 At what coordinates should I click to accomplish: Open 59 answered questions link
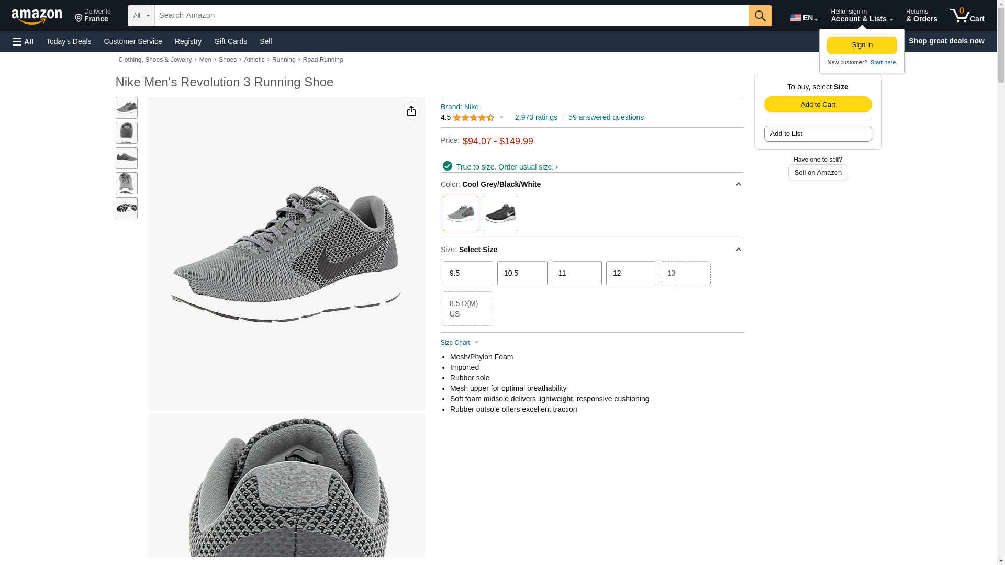(606, 117)
